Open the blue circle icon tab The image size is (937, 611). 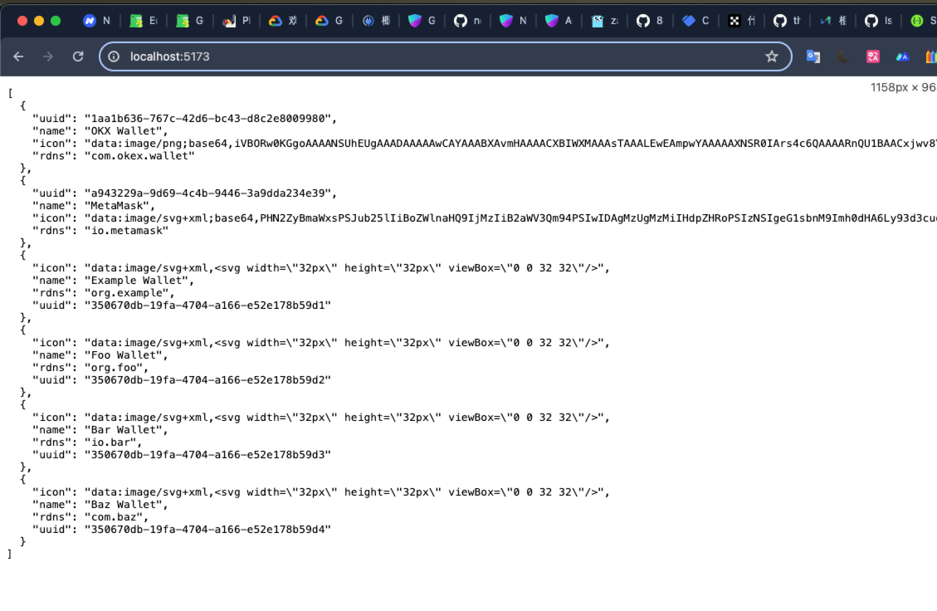(376, 21)
